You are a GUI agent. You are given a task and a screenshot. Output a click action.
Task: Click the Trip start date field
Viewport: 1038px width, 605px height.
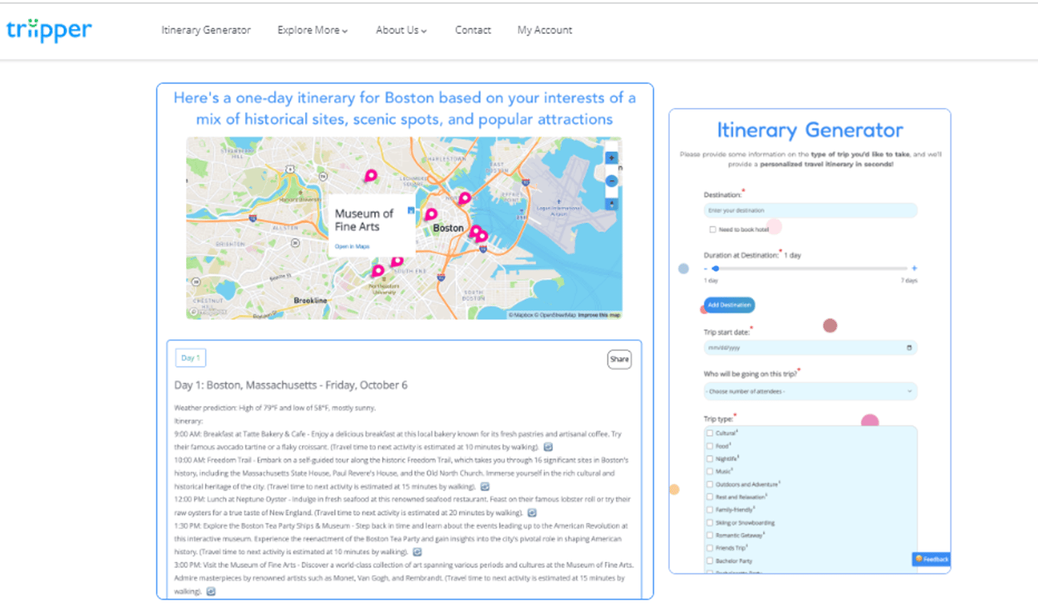pos(810,347)
